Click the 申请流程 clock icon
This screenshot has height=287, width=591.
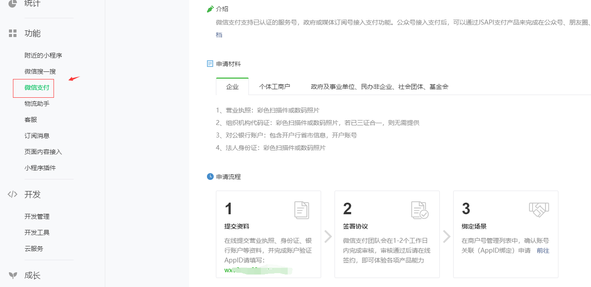210,177
